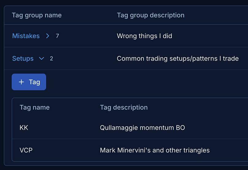Open the Setups tag group link
The height and width of the screenshot is (170, 248).
point(23,59)
